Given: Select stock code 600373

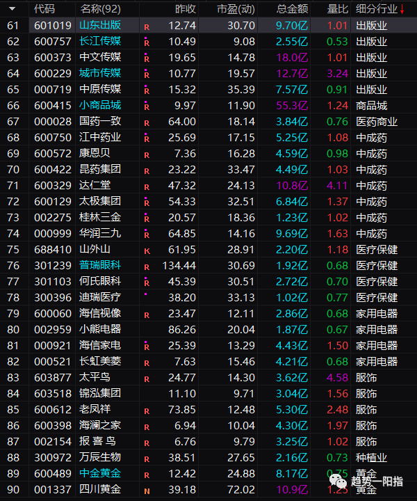Looking at the screenshot, I should 53,58.
